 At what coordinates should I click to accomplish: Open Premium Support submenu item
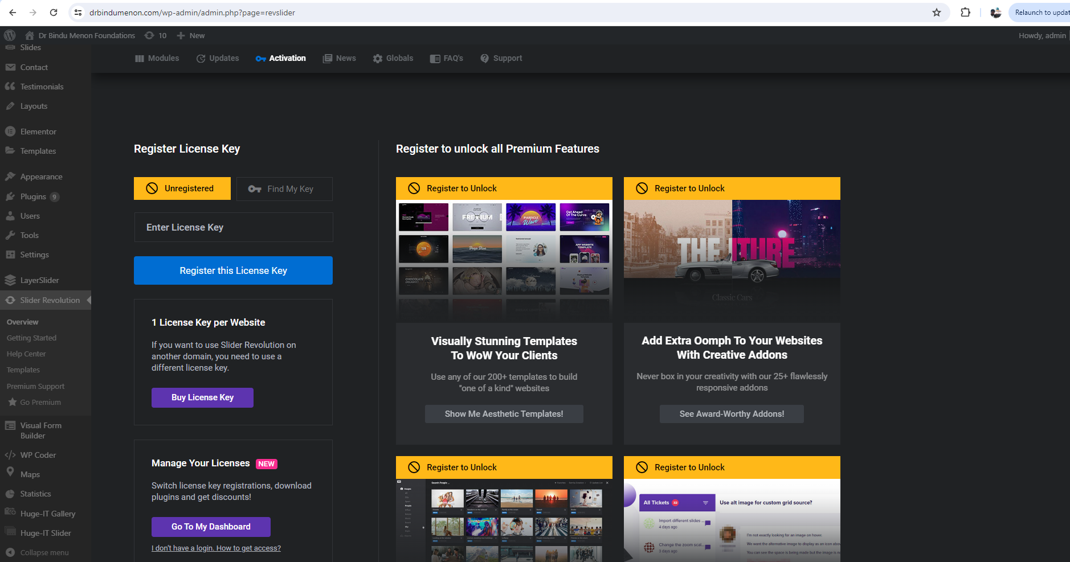tap(35, 386)
